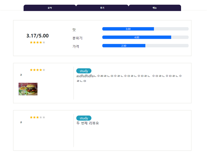Click reviewer name a on burger photo review

(21, 75)
